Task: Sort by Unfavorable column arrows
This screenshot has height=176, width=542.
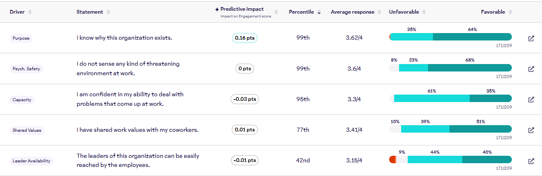Action: (x=424, y=12)
